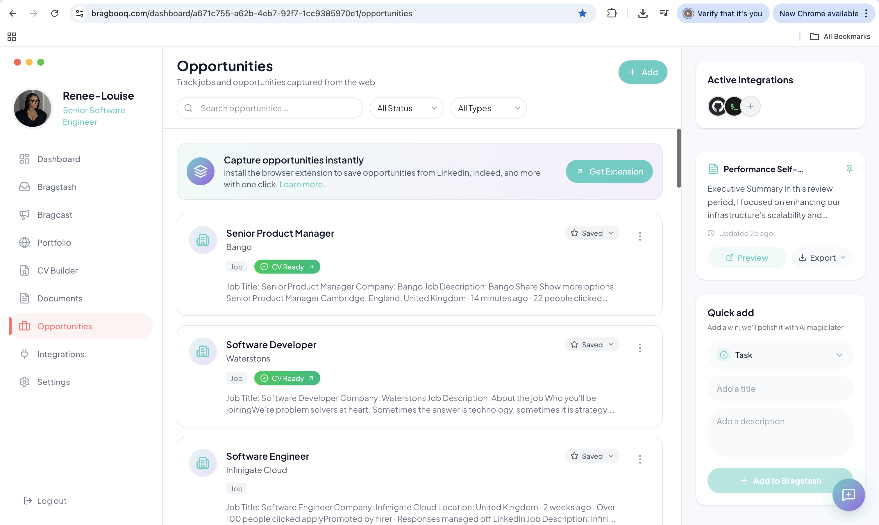This screenshot has height=525, width=879.
Task: Add a new integration via plus icon
Action: pos(751,106)
